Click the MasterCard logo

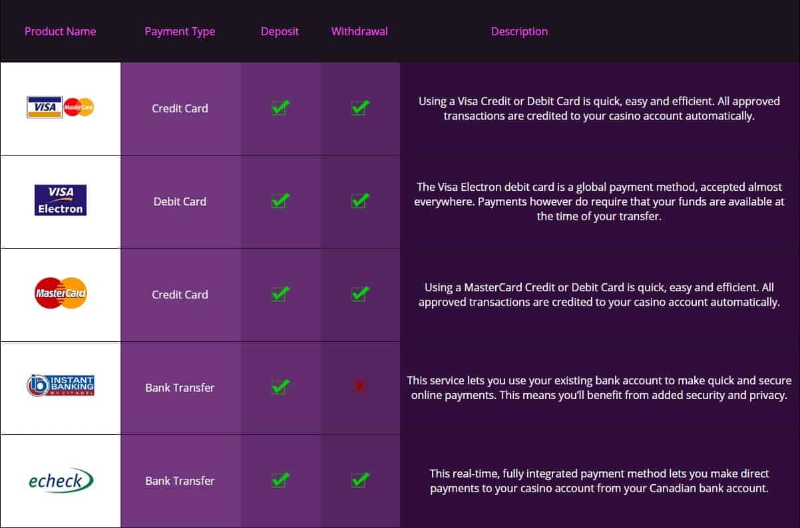point(61,294)
